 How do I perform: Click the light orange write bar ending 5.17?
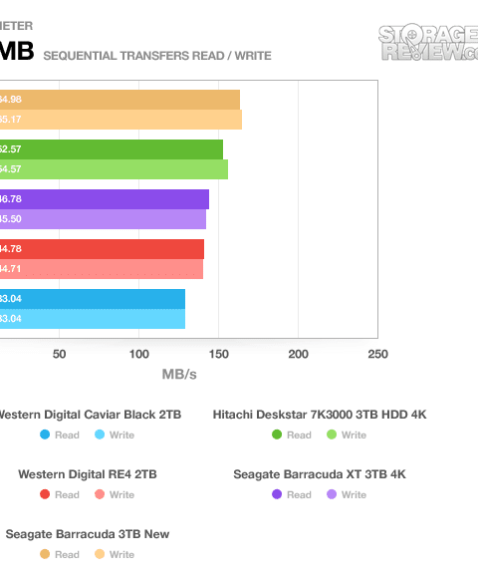pyautogui.click(x=120, y=120)
